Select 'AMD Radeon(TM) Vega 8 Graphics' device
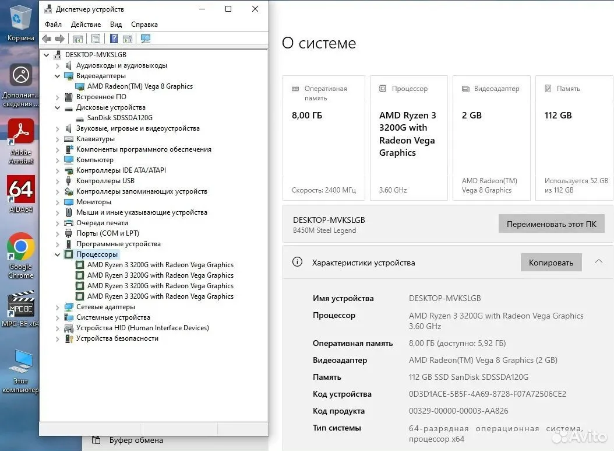614x451 pixels. (140, 86)
